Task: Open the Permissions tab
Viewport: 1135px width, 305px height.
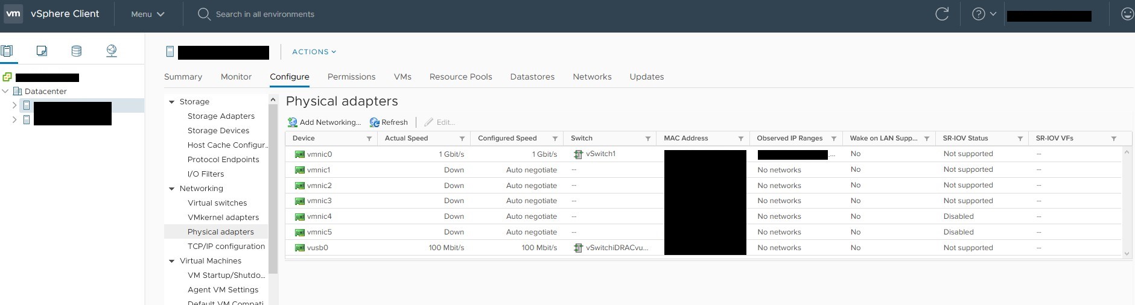Action: 351,77
